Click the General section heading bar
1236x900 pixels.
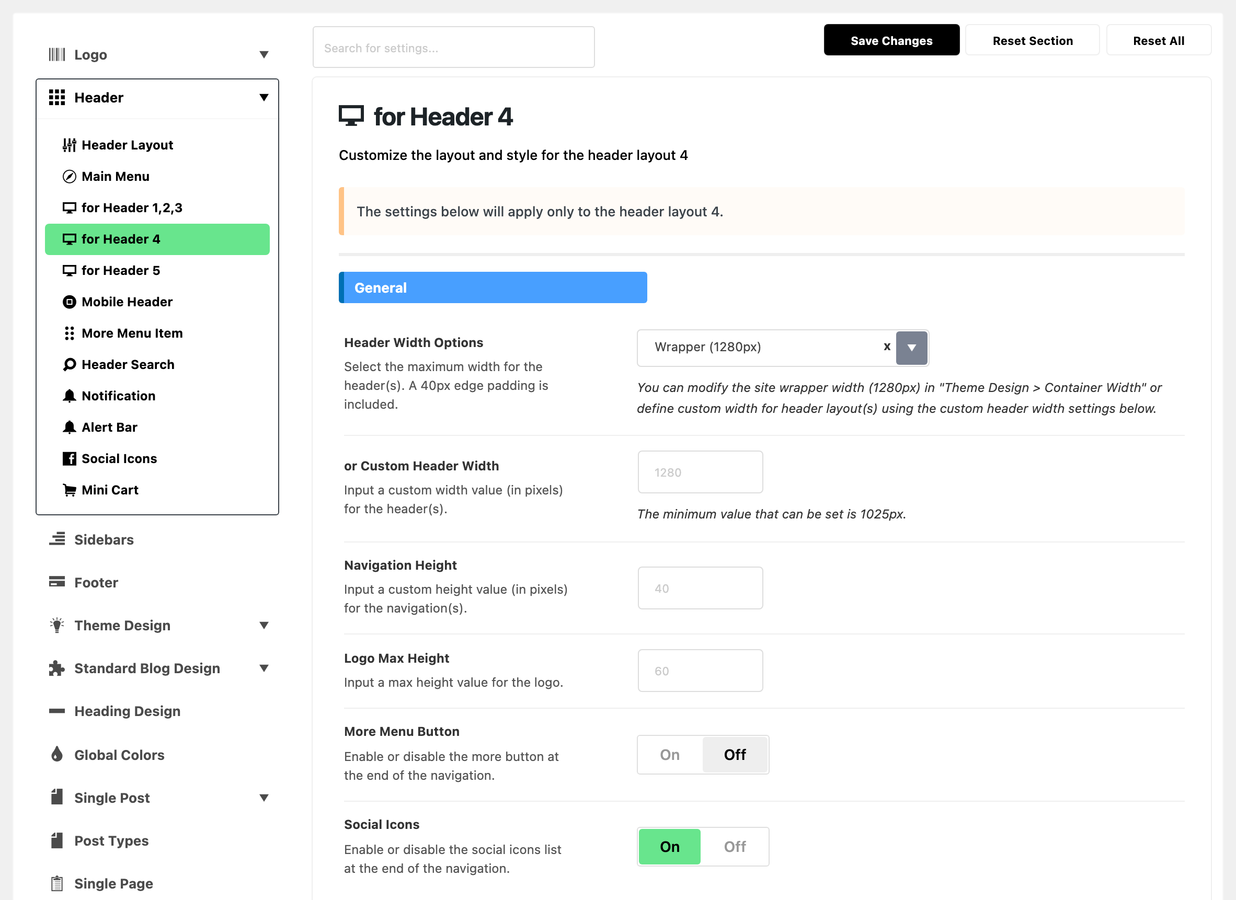coord(493,287)
